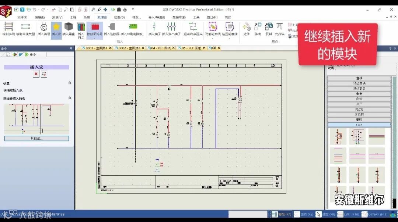
Task: Open the Edit(E) menu
Action: (39, 18)
